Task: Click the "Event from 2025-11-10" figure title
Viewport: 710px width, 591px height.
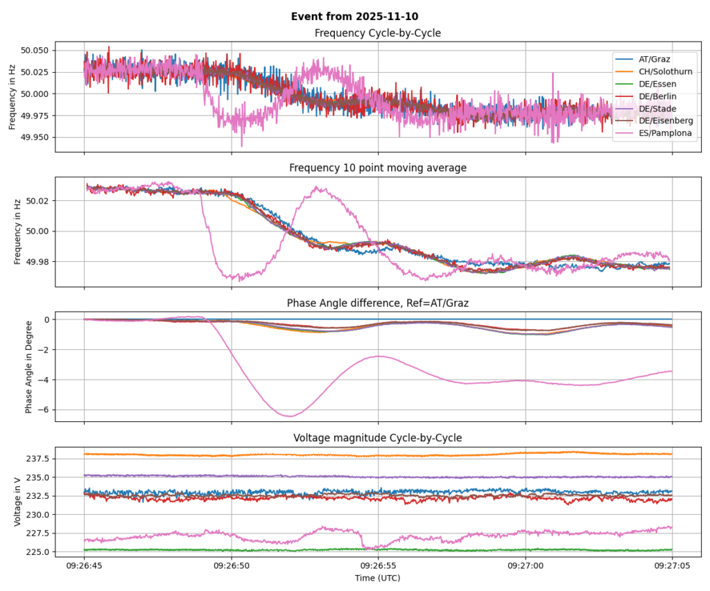Action: click(x=354, y=16)
